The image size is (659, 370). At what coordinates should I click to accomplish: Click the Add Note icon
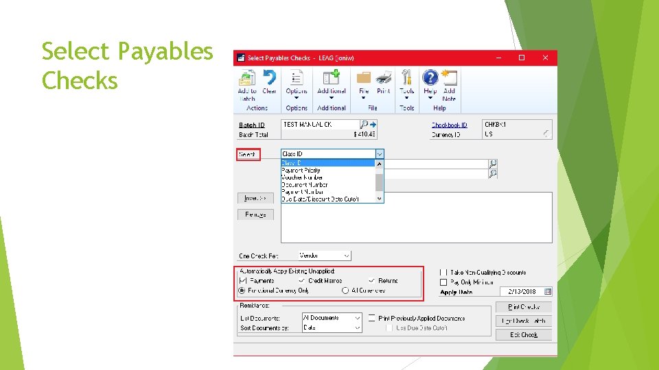pos(449,78)
